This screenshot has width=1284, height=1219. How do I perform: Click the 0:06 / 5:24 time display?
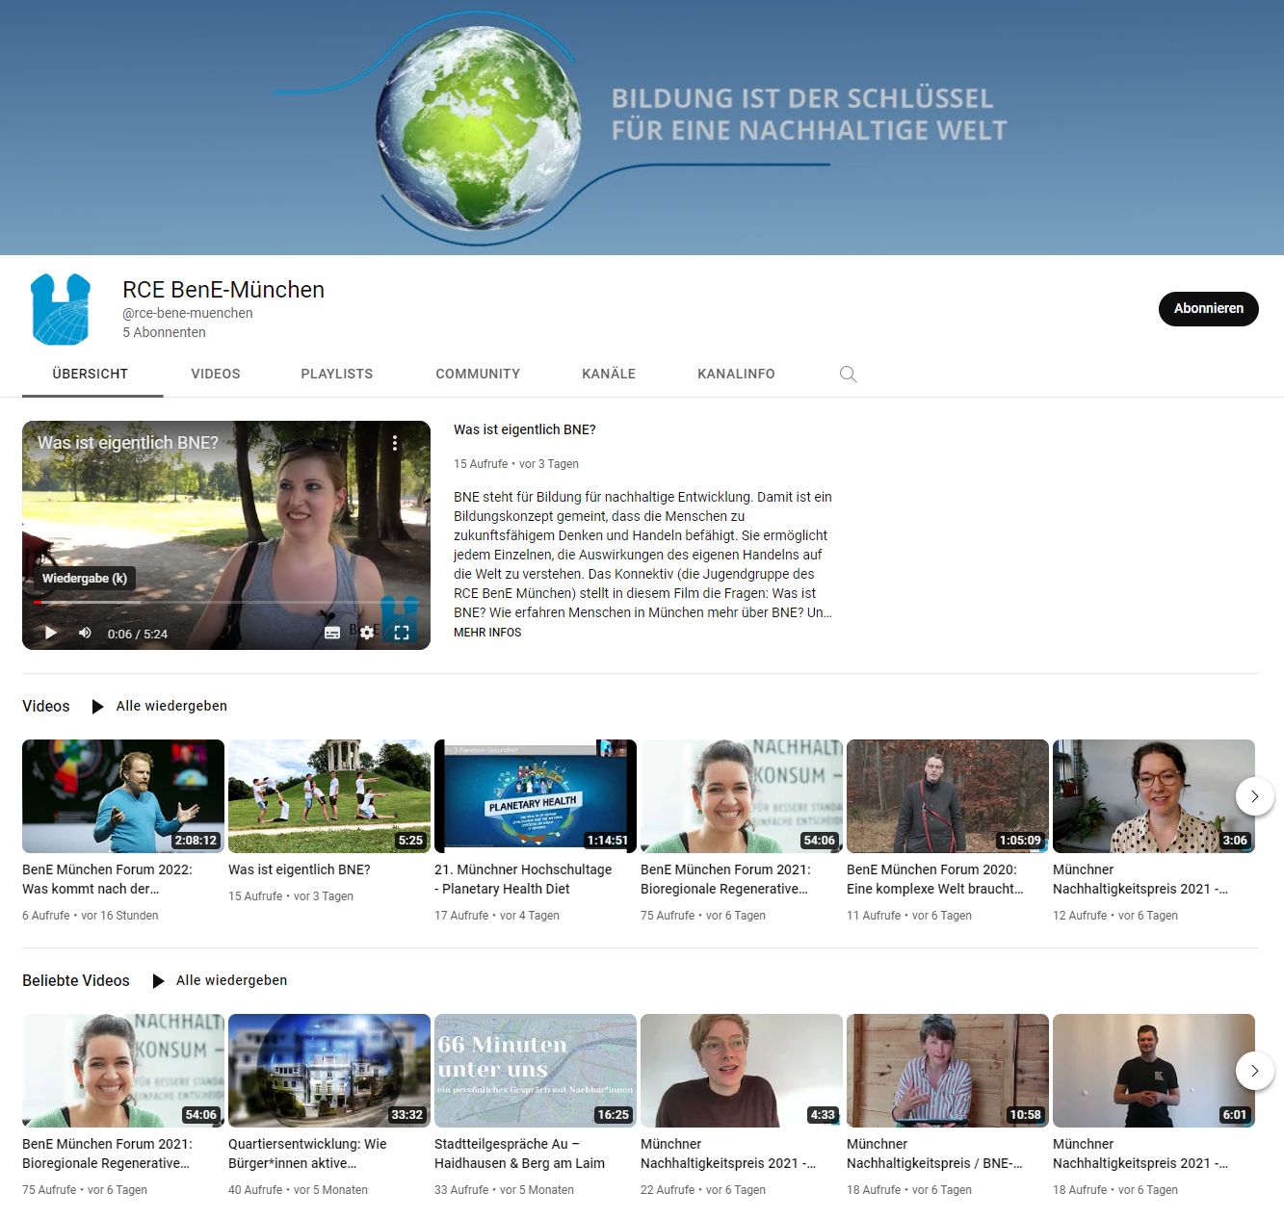[x=138, y=634]
